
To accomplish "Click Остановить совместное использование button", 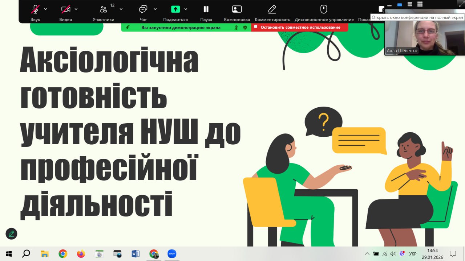I will click(x=300, y=27).
